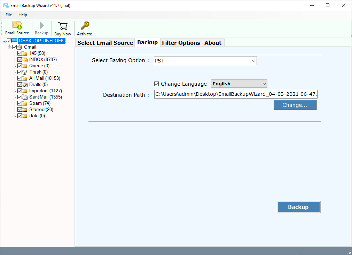Viewport: 352px width, 255px height.
Task: Switch to Filter Options tab
Action: click(181, 43)
